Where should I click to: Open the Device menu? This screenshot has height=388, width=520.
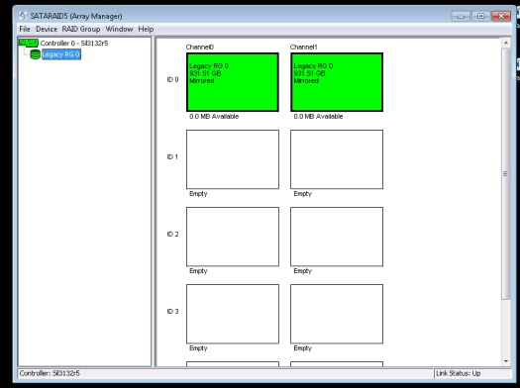(x=47, y=29)
